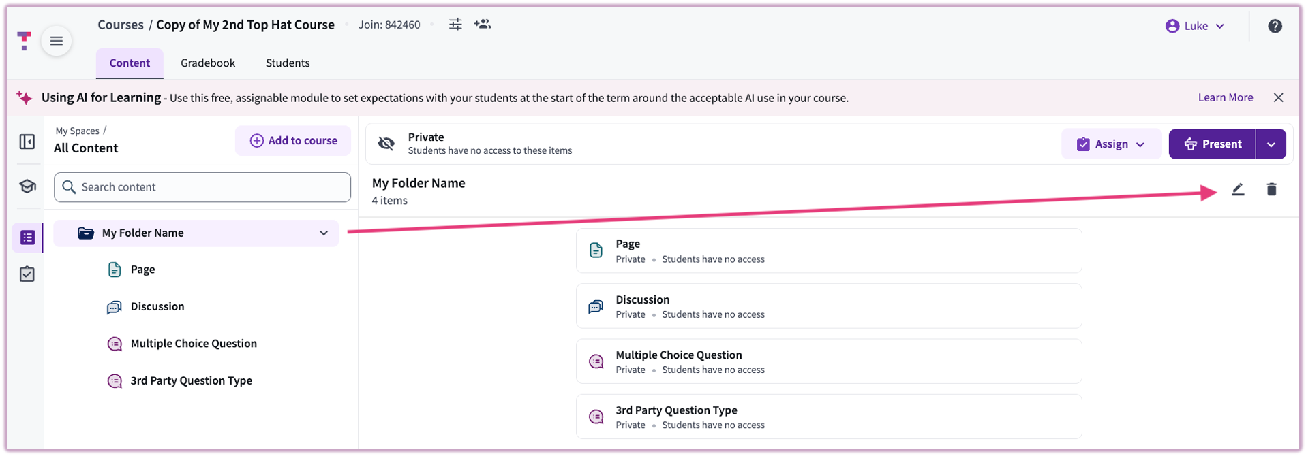The image size is (1306, 456).
Task: Click the Page card document icon
Action: (x=596, y=250)
